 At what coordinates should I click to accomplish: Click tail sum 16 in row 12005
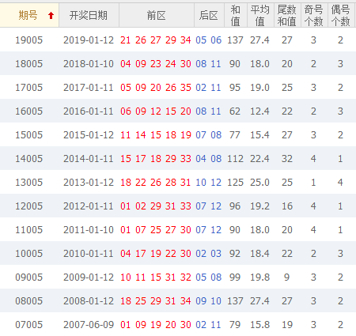click(287, 206)
